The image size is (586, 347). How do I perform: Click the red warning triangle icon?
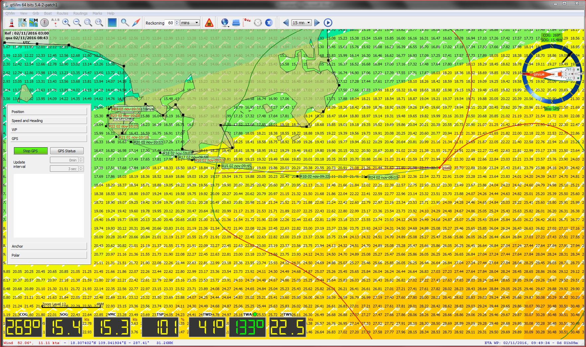tap(209, 23)
